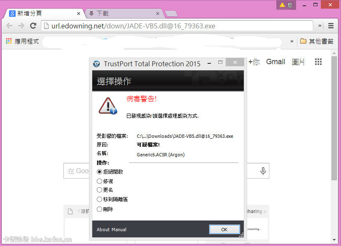Show hidden extensions chevron in the toolbar

(x=320, y=26)
